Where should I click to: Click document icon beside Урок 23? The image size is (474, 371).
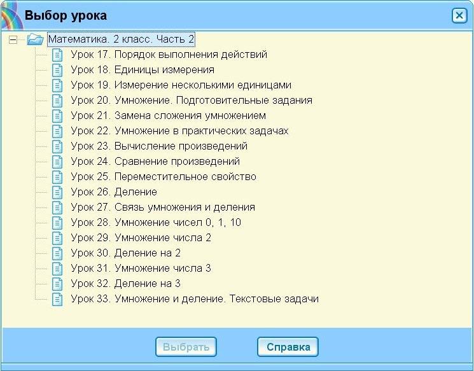[57, 146]
